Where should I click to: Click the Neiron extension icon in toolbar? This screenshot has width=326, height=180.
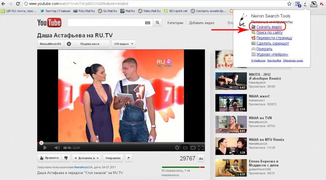click(x=305, y=4)
